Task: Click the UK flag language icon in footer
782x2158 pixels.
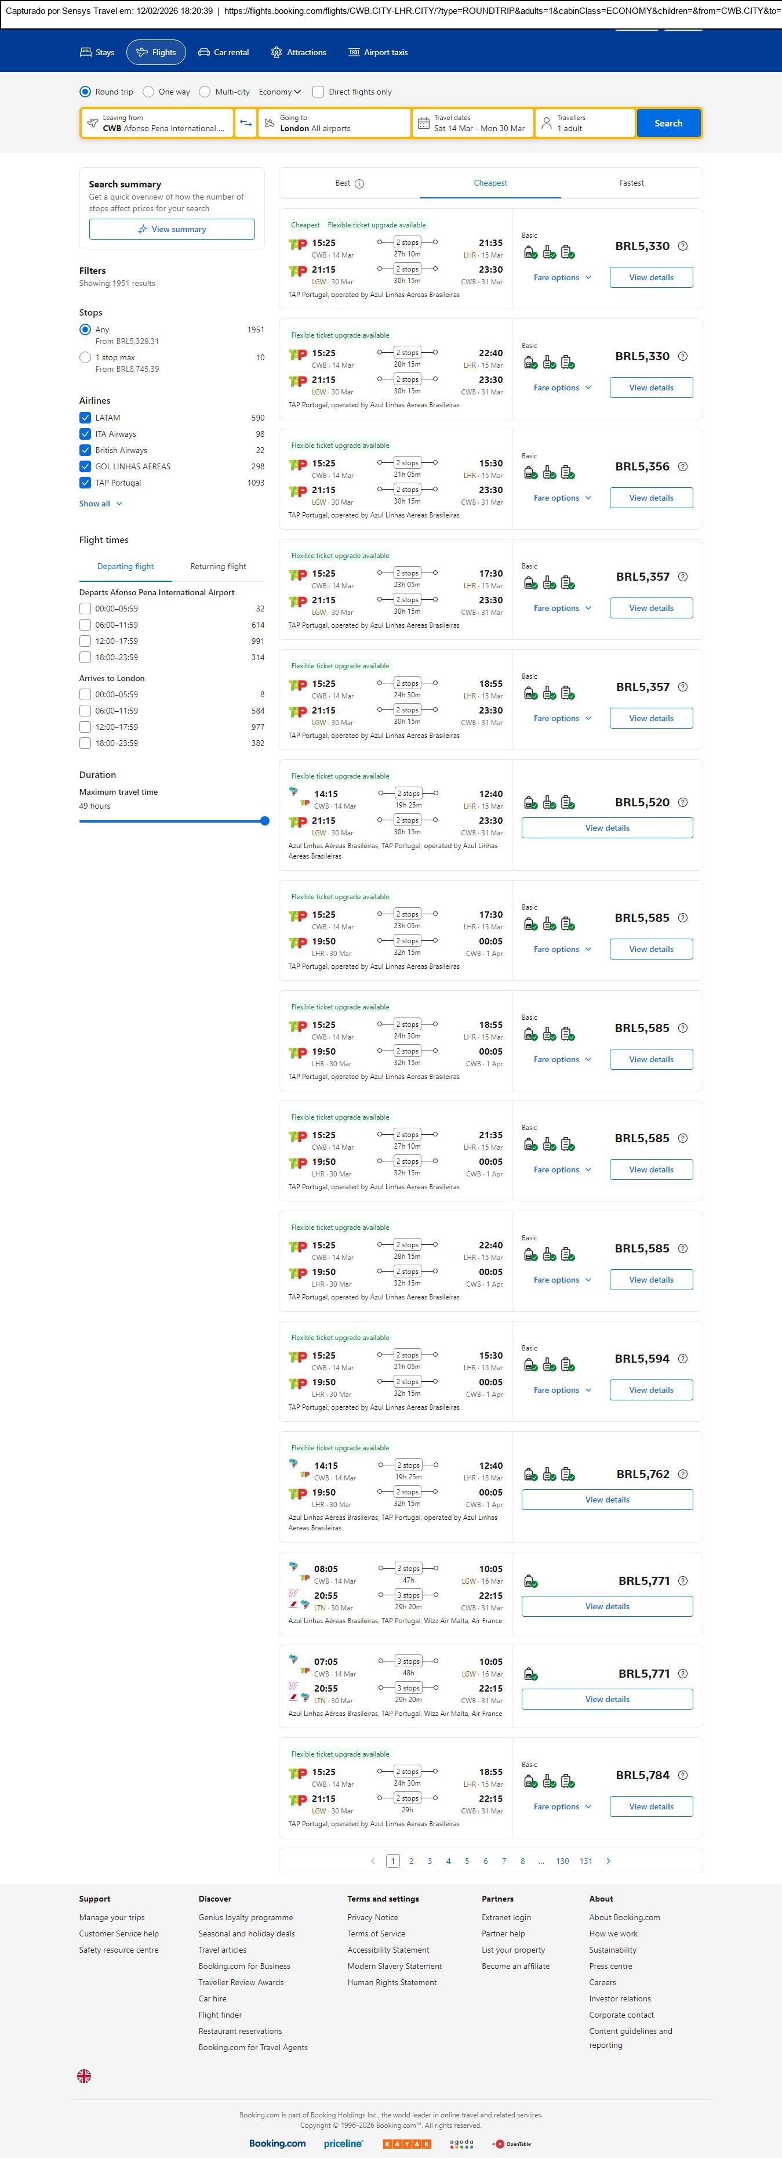Action: [x=85, y=2075]
